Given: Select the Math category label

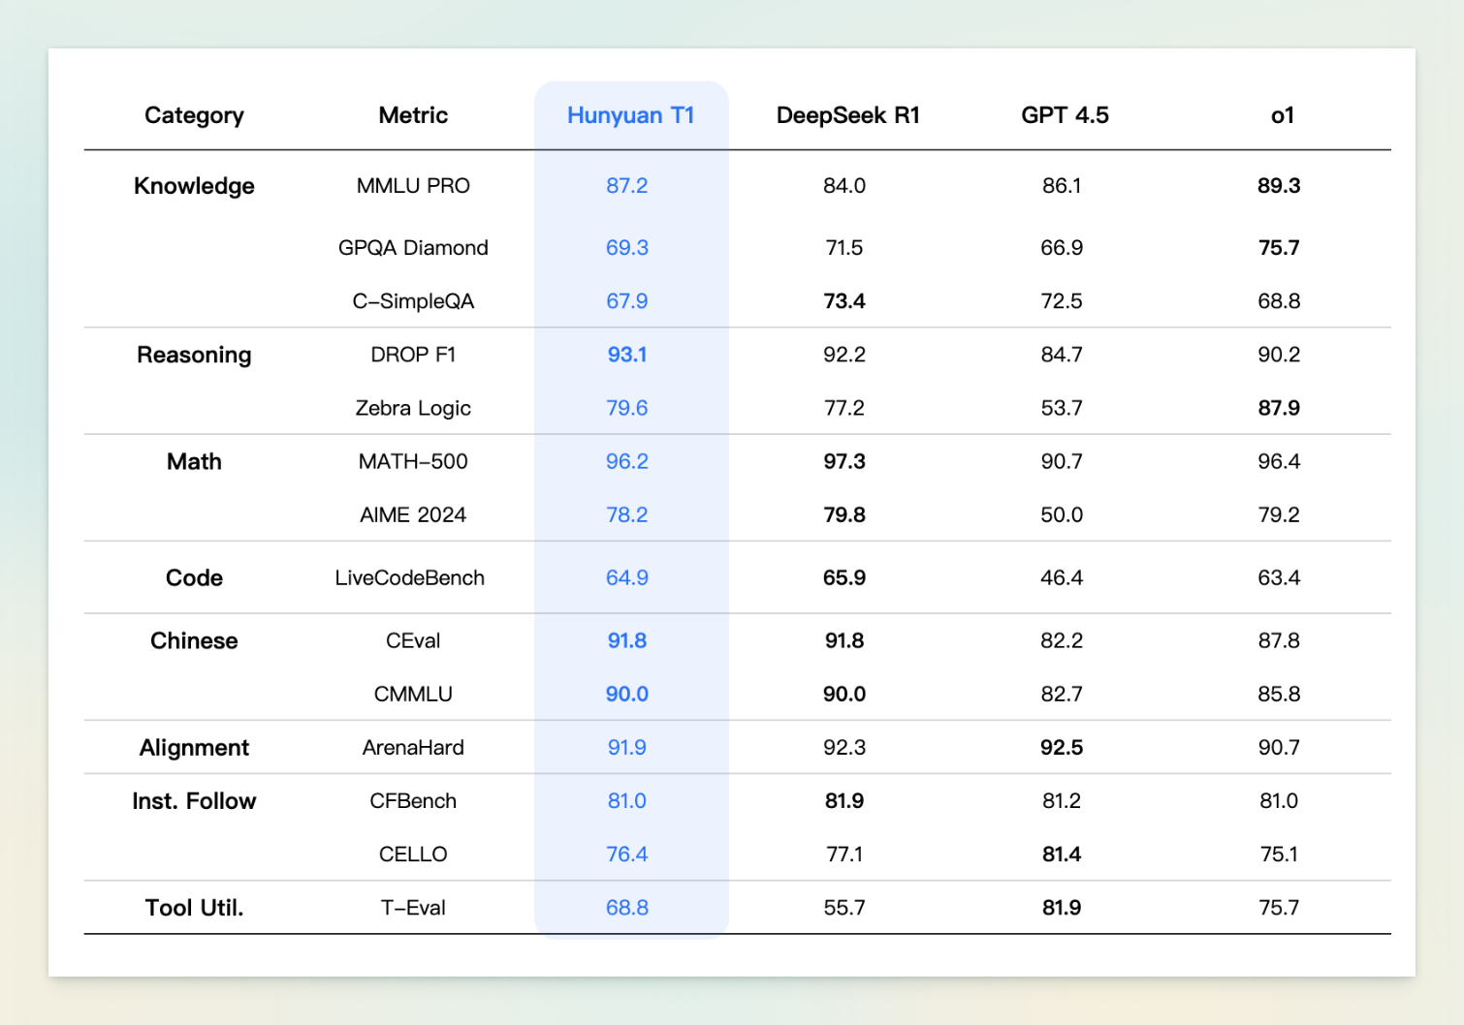Looking at the screenshot, I should (x=194, y=461).
